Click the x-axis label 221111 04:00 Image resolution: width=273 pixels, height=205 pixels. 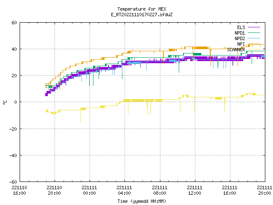pyautogui.click(x=124, y=190)
